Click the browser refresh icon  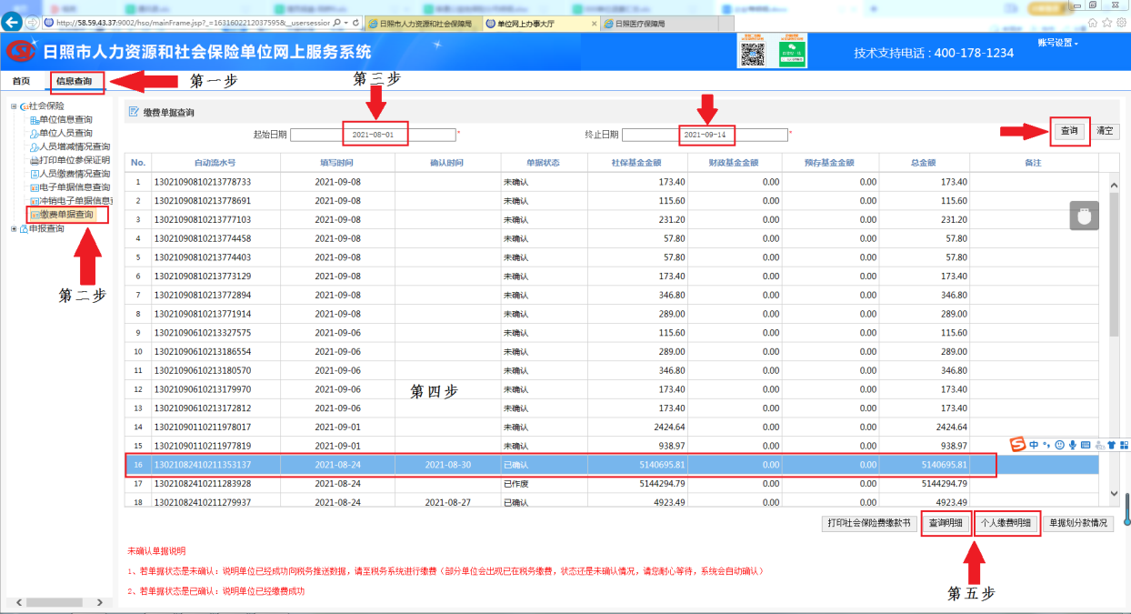coord(354,22)
